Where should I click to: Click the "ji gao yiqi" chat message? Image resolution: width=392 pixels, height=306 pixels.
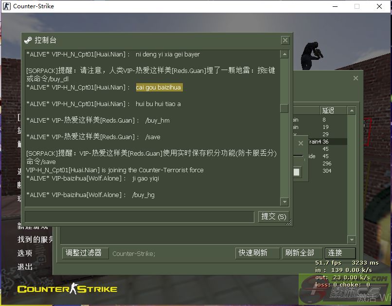click(146, 179)
